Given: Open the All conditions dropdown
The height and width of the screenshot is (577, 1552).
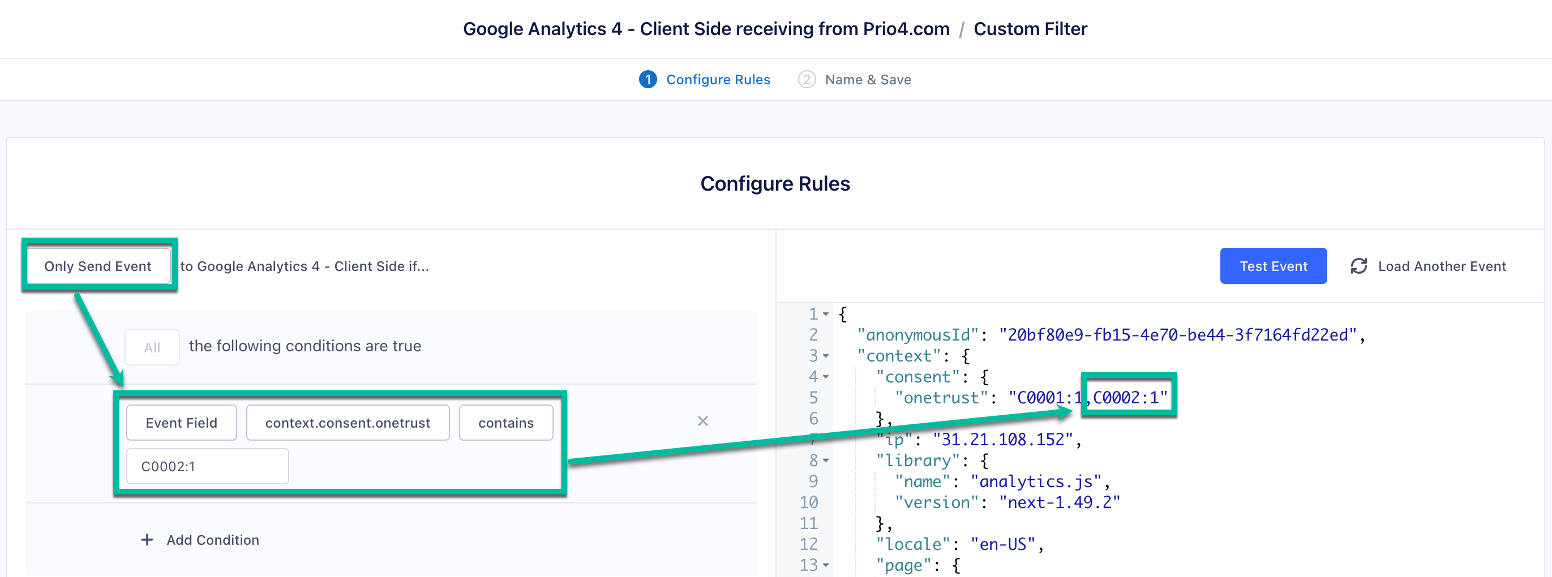Looking at the screenshot, I should coord(152,347).
